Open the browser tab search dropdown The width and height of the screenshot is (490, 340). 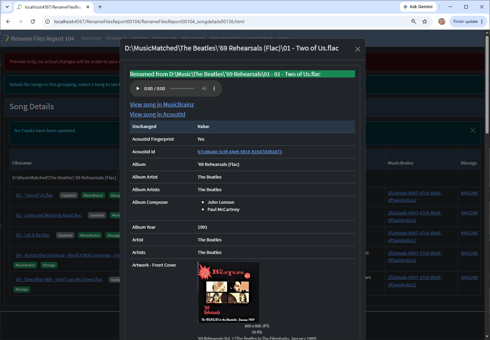tap(7, 7)
